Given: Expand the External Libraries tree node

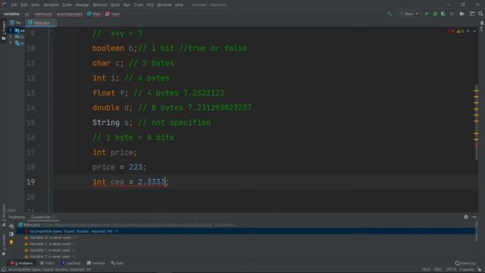Looking at the screenshot, I should (10, 37).
